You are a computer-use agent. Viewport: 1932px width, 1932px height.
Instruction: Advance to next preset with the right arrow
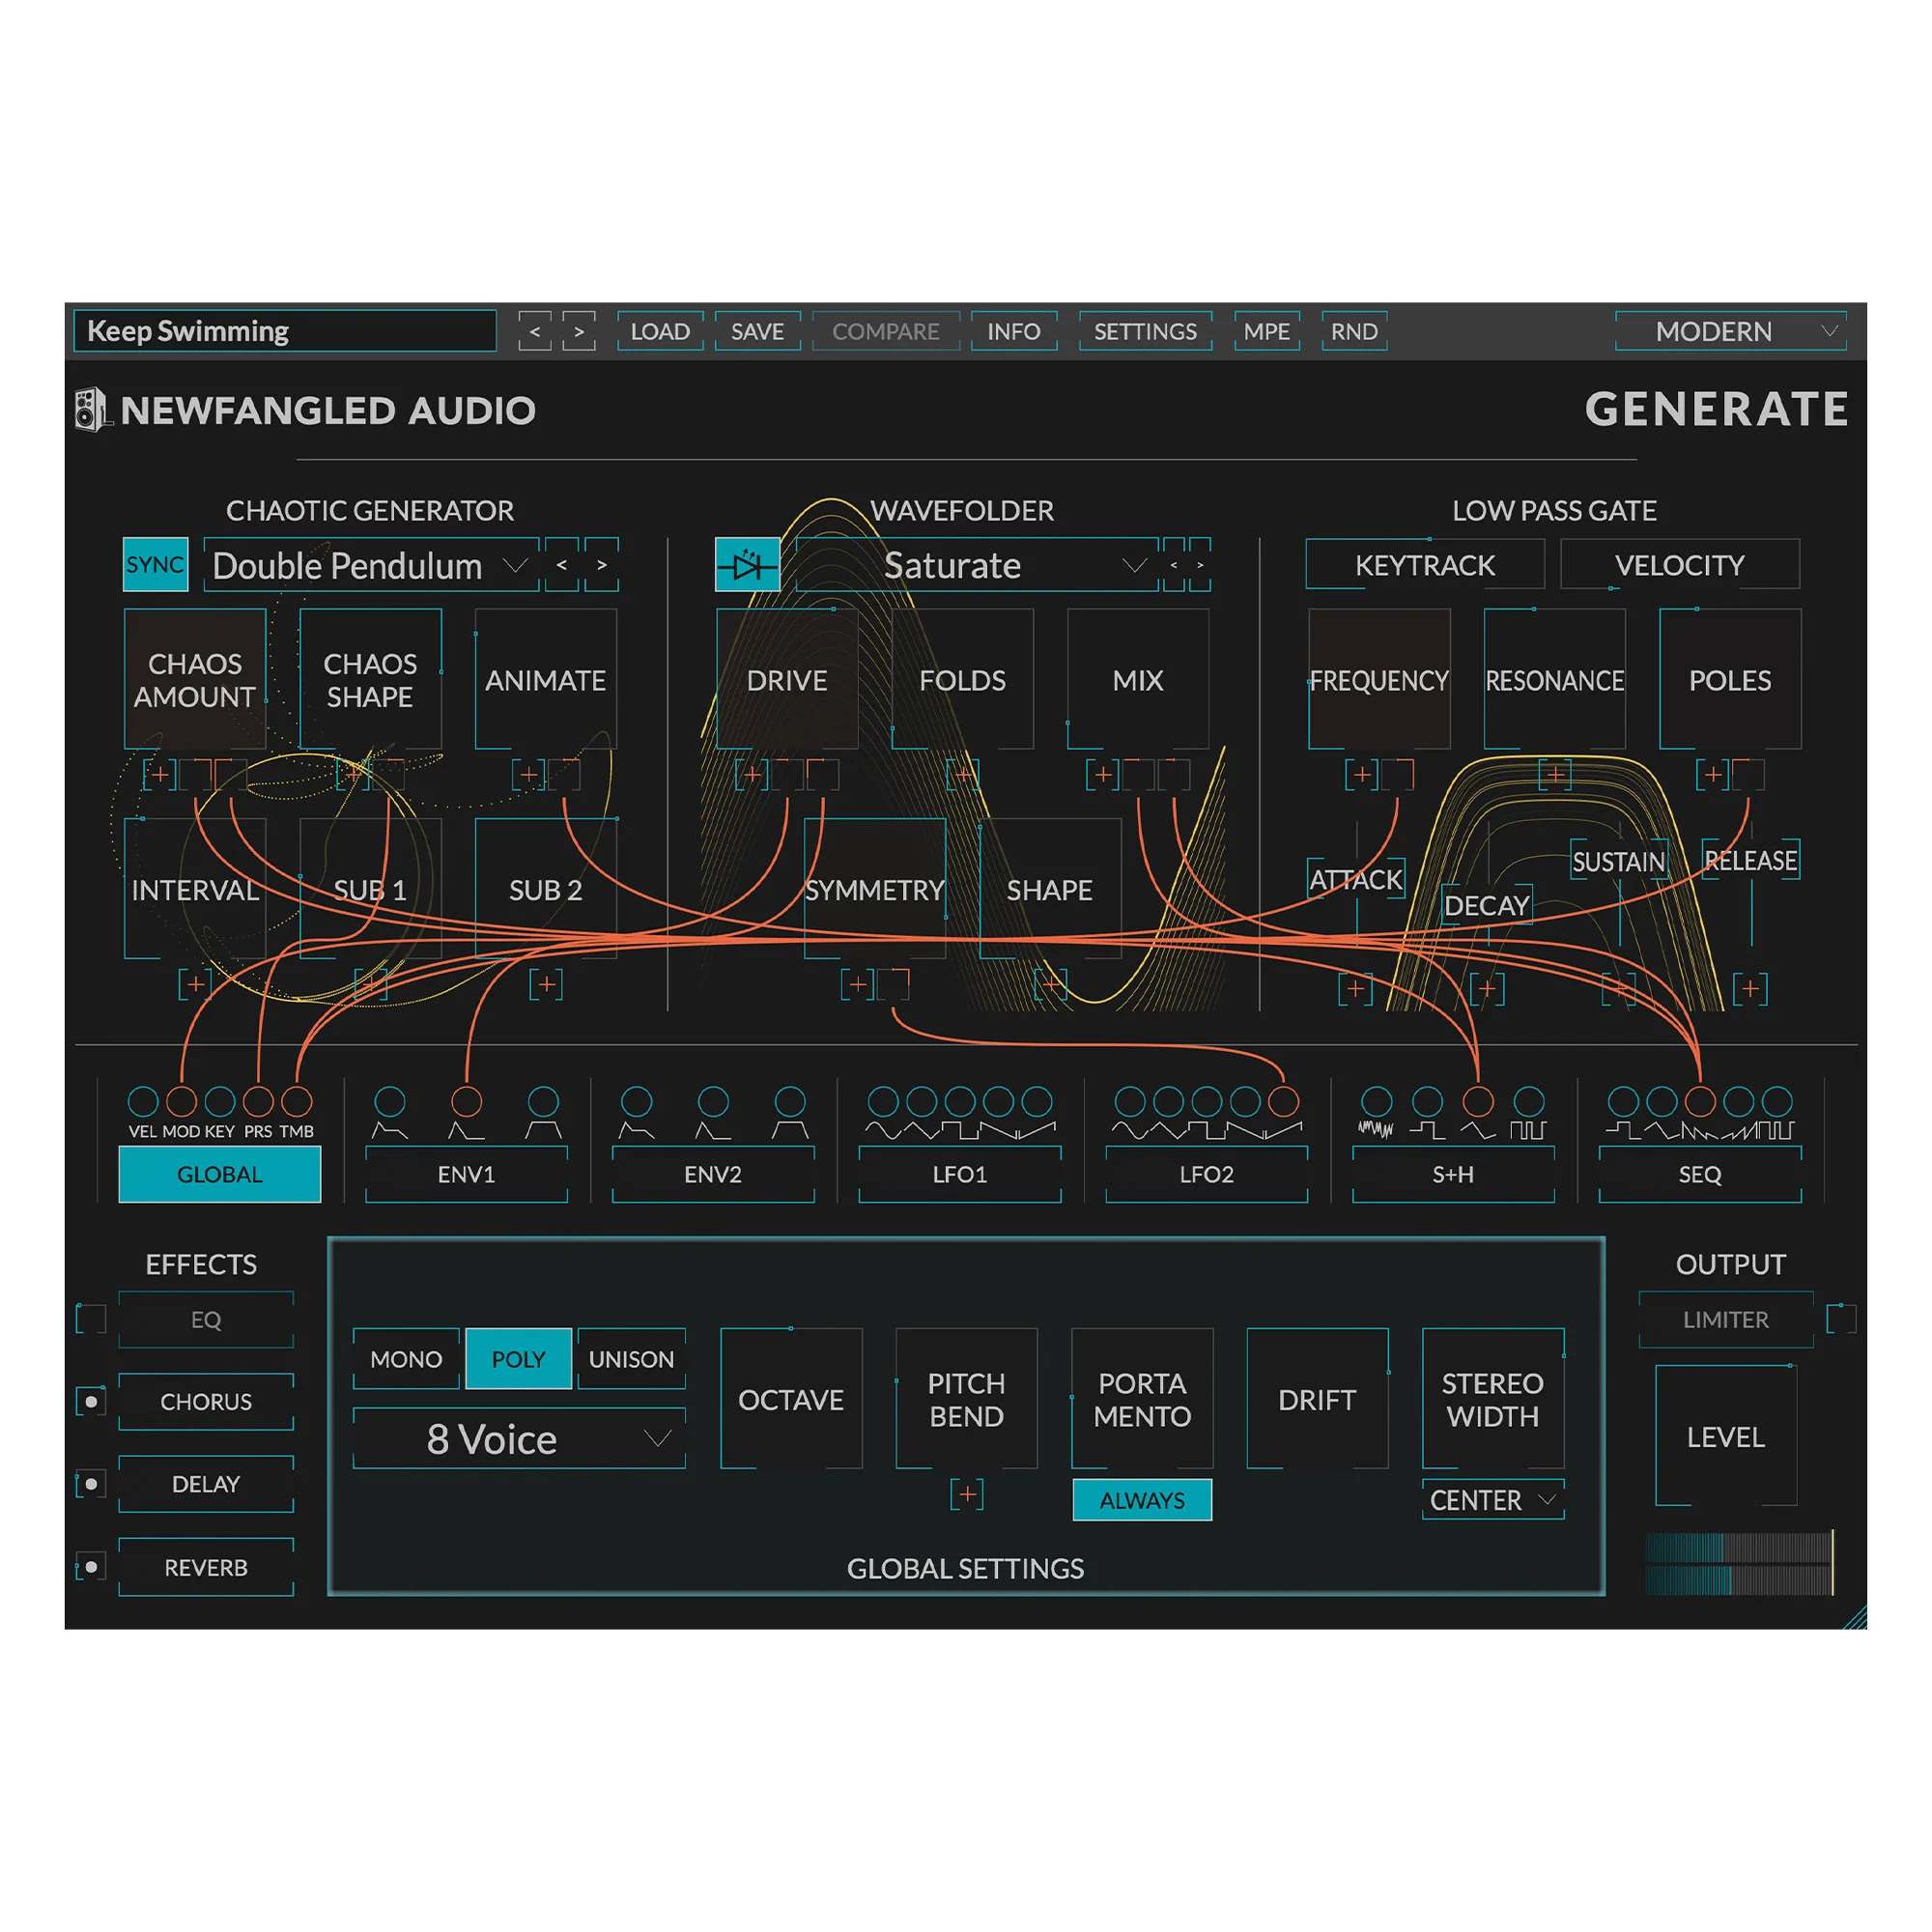tap(579, 331)
